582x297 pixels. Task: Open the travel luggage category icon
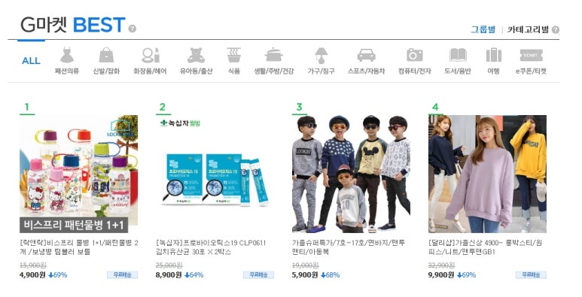[494, 55]
